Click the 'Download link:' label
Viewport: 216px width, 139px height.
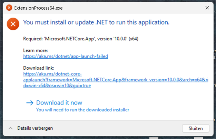39,68
